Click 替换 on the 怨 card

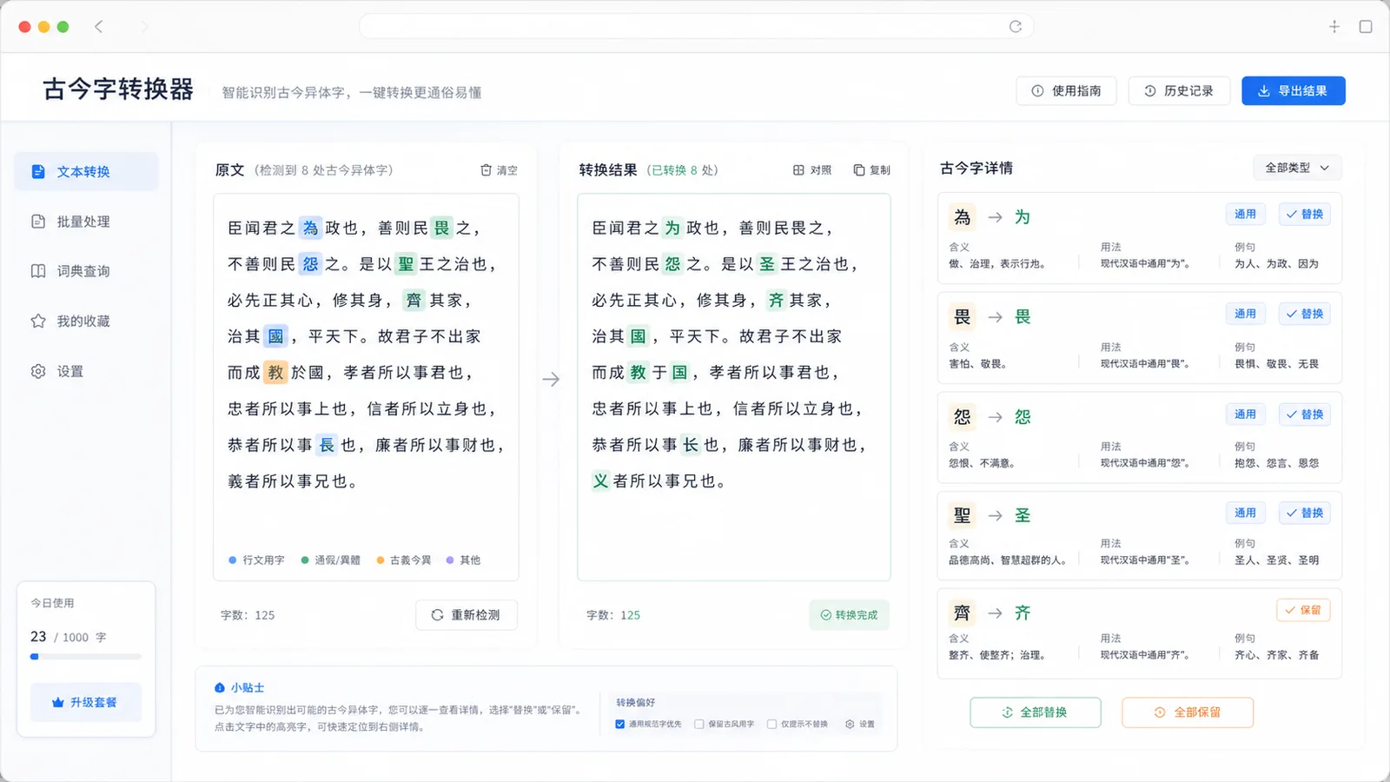click(1304, 414)
